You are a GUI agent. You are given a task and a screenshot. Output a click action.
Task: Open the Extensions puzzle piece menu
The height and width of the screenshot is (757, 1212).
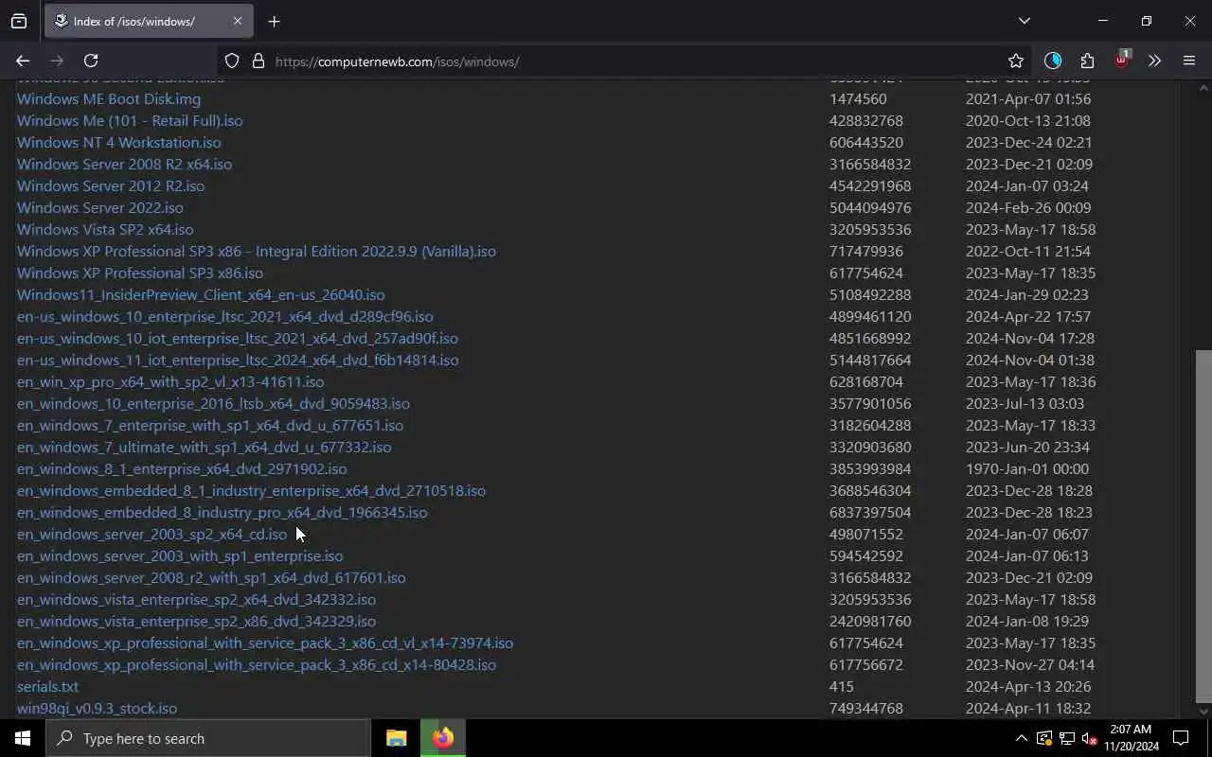coord(1087,61)
